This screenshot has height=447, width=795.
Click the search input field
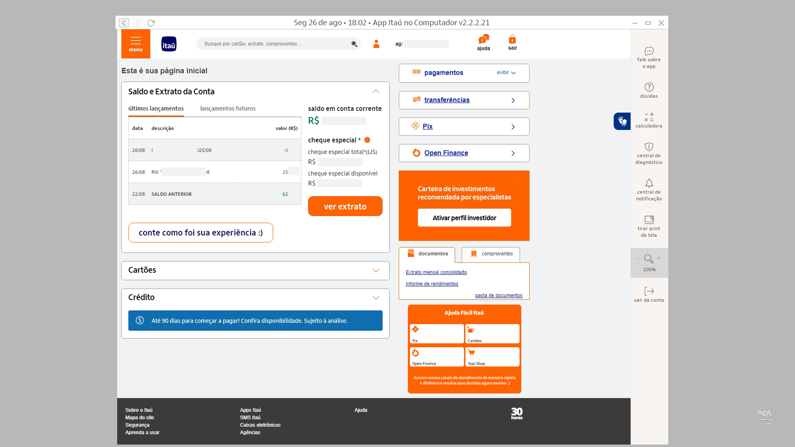coord(275,44)
